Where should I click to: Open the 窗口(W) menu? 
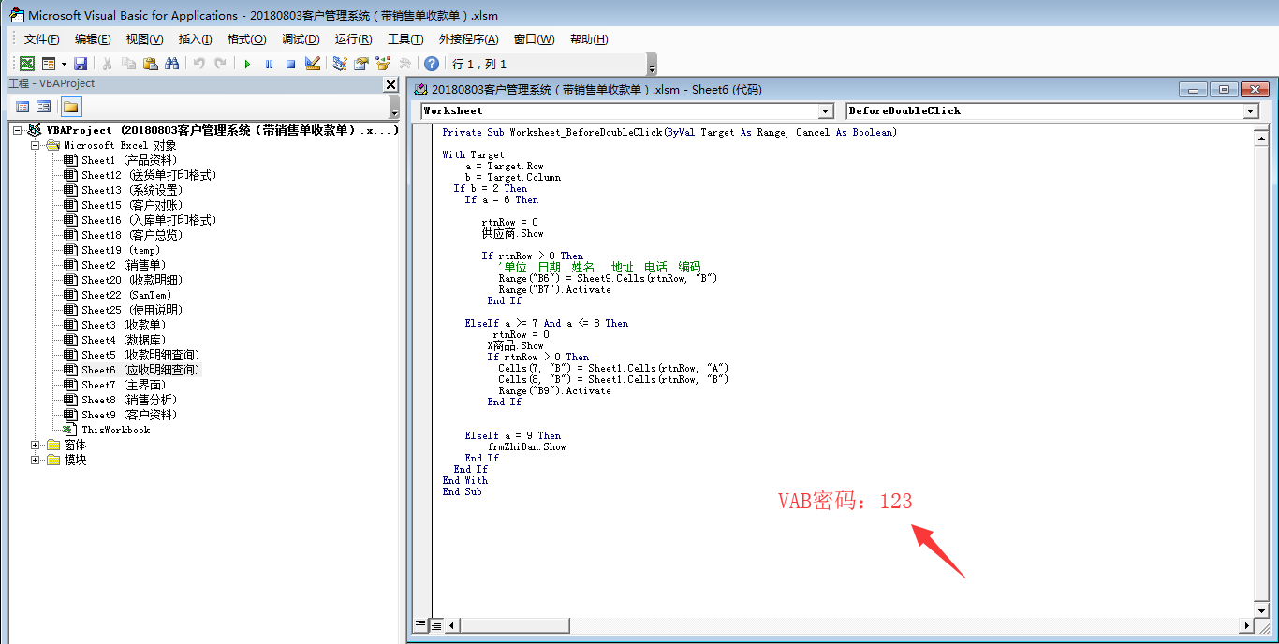pyautogui.click(x=534, y=39)
